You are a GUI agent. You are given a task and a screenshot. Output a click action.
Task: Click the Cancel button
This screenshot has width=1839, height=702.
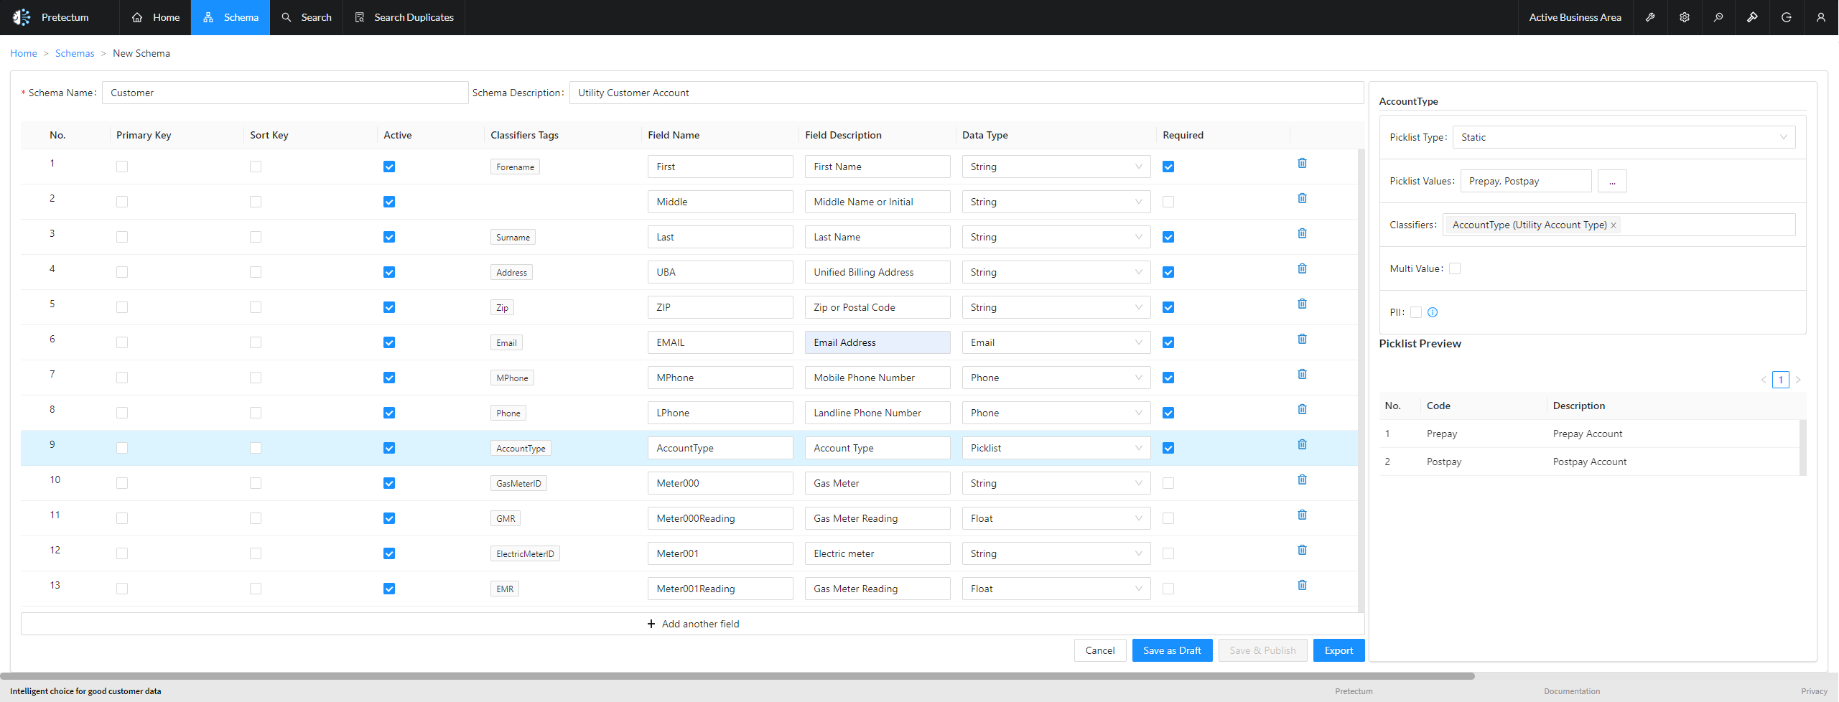(x=1100, y=650)
